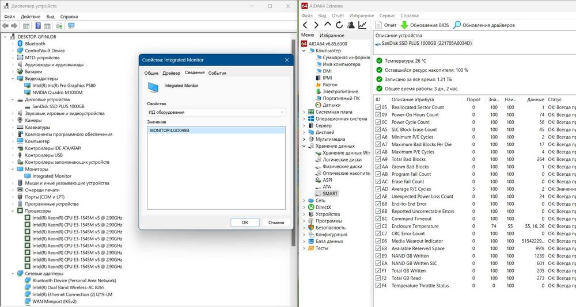Viewport: 576px width, 307px height.
Task: Click Обновления BIOS in AIDA64 toolbar
Action: coord(425,25)
